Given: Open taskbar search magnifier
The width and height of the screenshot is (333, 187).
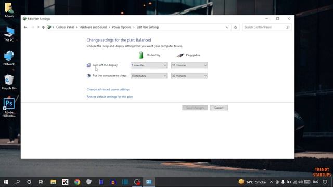Looking at the screenshot, I should point(18,182).
